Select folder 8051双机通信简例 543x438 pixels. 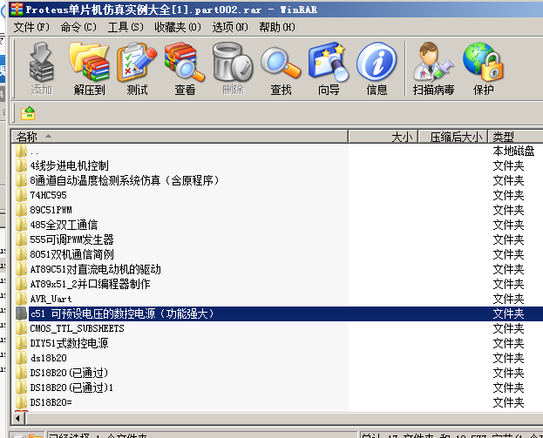[x=71, y=254]
